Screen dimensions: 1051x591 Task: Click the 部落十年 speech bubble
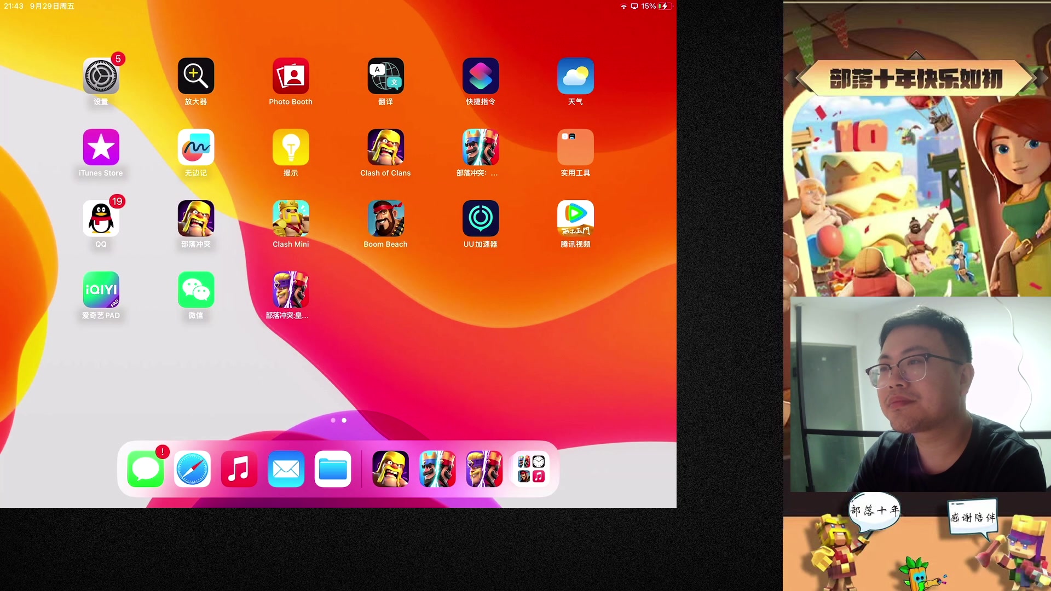[875, 511]
